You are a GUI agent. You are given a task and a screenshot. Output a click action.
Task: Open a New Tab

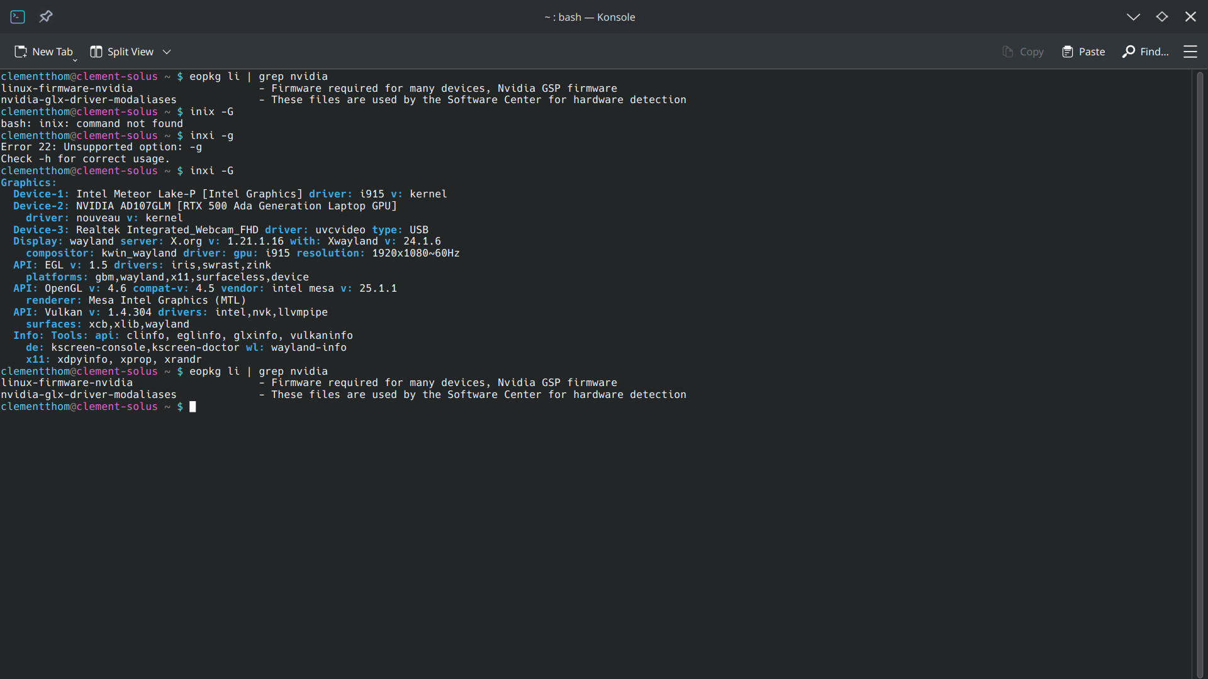coord(44,52)
